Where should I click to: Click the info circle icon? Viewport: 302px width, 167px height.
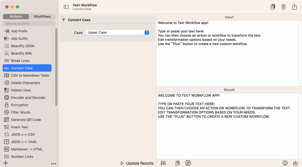pos(285,163)
